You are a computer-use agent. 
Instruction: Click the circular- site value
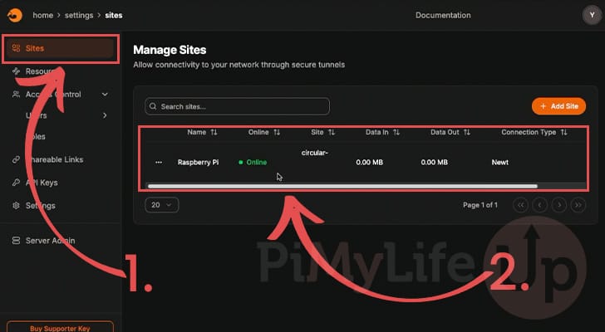(314, 153)
